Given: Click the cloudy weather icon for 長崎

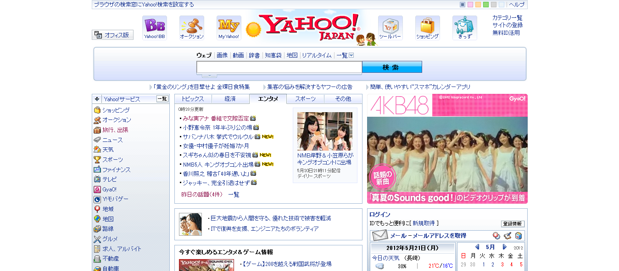Looking at the screenshot, I should click(380, 266).
